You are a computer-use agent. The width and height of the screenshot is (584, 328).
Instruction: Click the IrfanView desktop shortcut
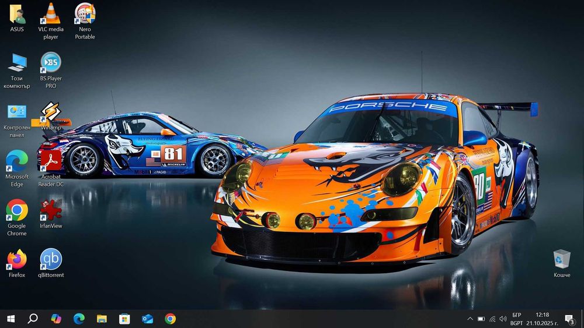click(51, 210)
